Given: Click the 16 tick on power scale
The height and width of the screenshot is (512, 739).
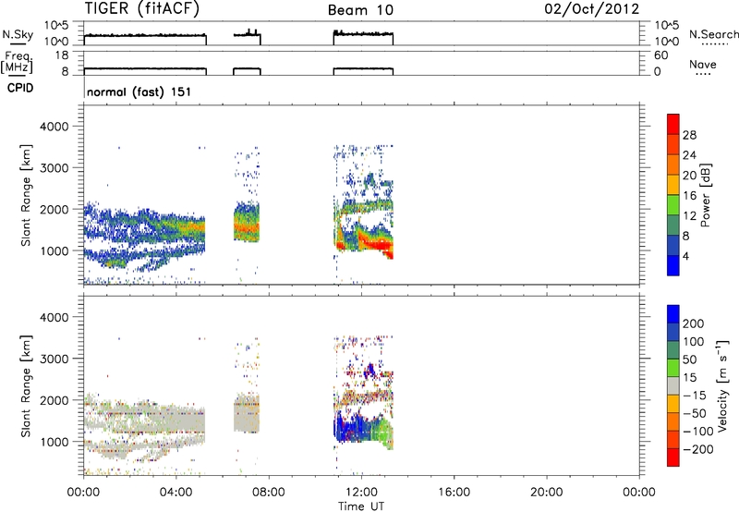Looking at the screenshot, I should click(689, 196).
